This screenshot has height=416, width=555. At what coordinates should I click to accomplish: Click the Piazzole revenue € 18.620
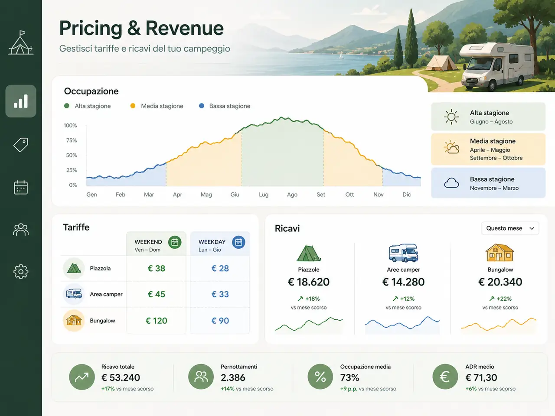click(x=309, y=282)
